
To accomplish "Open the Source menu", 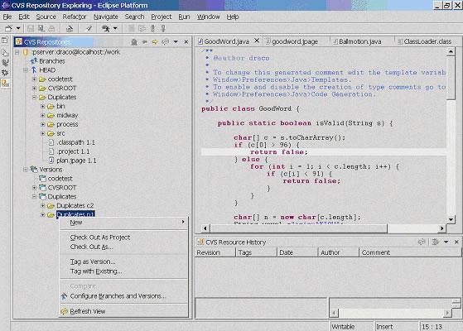I will point(46,17).
